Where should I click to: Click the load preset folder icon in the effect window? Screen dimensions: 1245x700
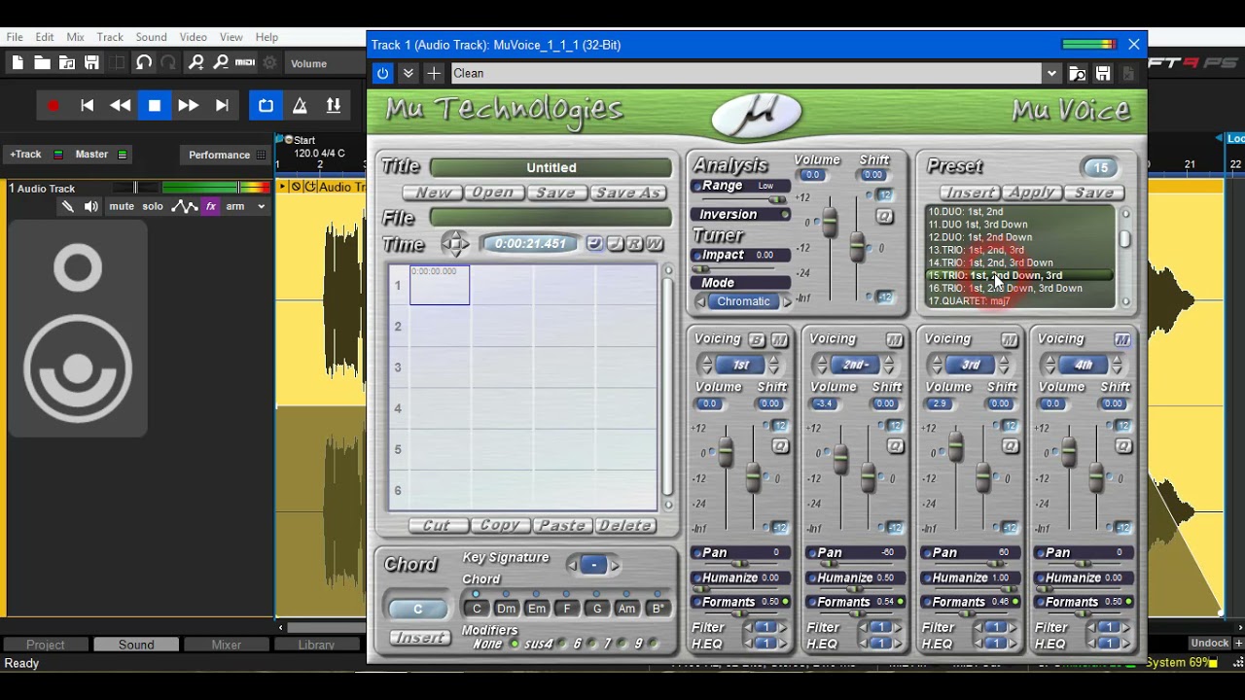[x=1077, y=73]
